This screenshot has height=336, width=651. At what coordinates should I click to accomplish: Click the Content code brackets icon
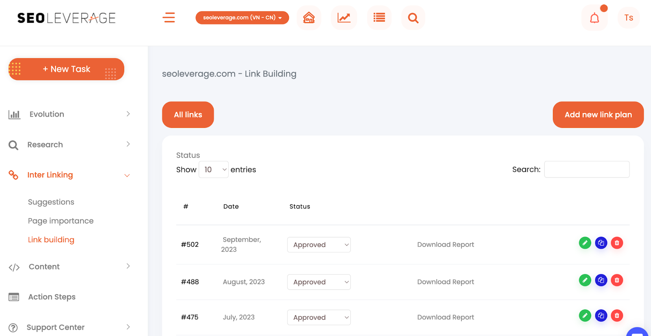[14, 267]
